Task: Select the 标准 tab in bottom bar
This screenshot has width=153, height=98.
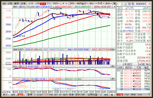Action: click(71, 95)
